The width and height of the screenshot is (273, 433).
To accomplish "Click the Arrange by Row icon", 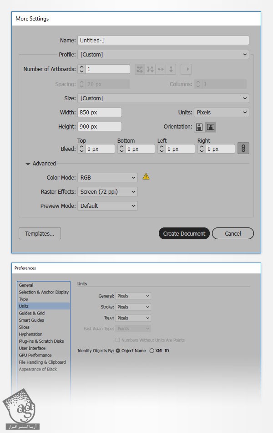I will 161,69.
